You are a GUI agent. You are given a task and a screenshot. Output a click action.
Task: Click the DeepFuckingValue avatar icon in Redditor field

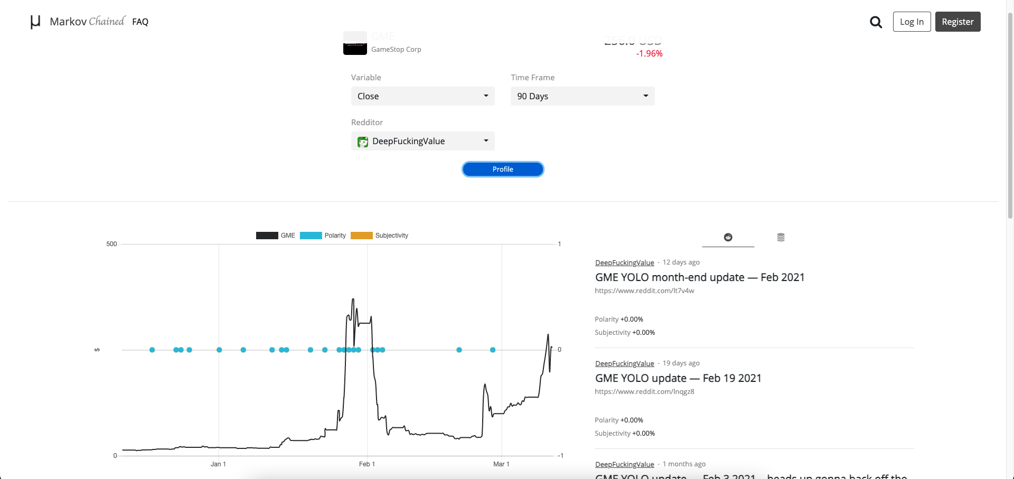coord(363,142)
